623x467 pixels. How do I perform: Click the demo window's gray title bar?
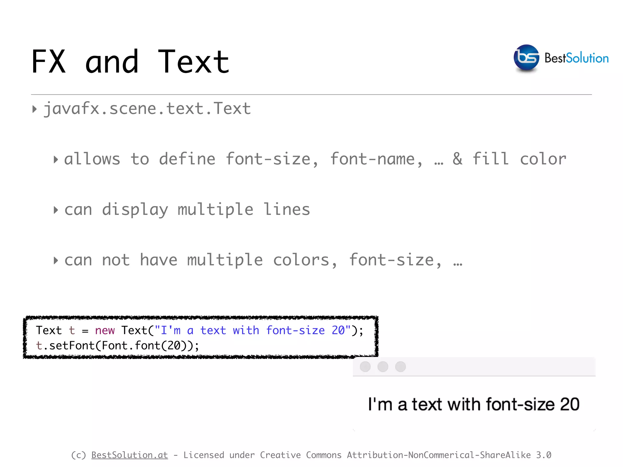pyautogui.click(x=474, y=367)
